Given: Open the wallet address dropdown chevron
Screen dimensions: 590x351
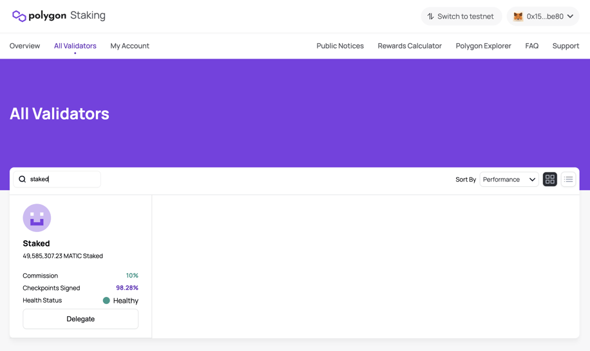Looking at the screenshot, I should tap(570, 16).
